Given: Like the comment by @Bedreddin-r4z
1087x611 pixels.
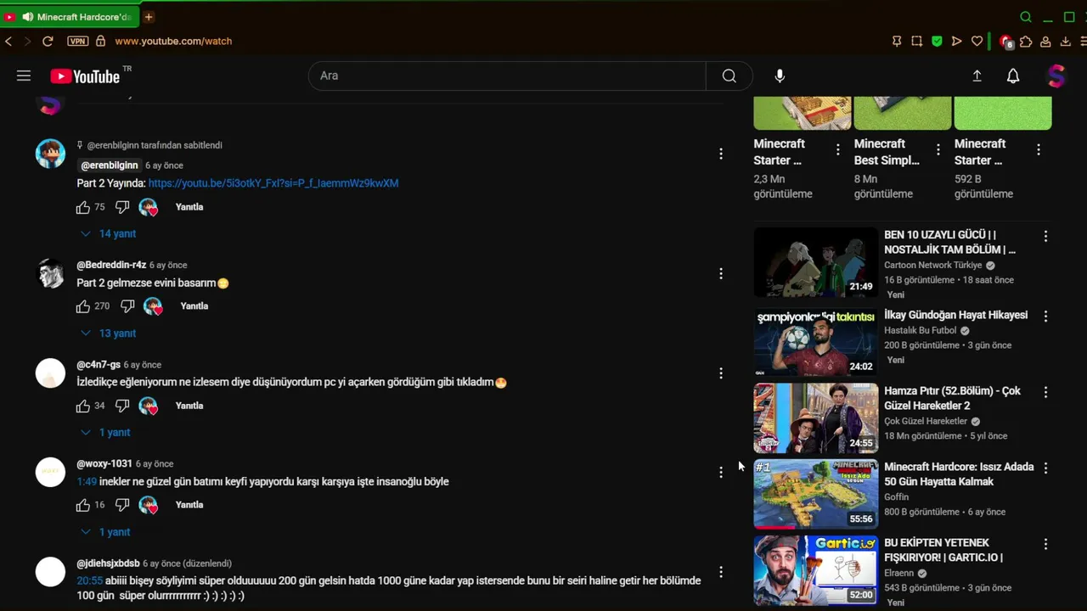Looking at the screenshot, I should click(x=82, y=306).
